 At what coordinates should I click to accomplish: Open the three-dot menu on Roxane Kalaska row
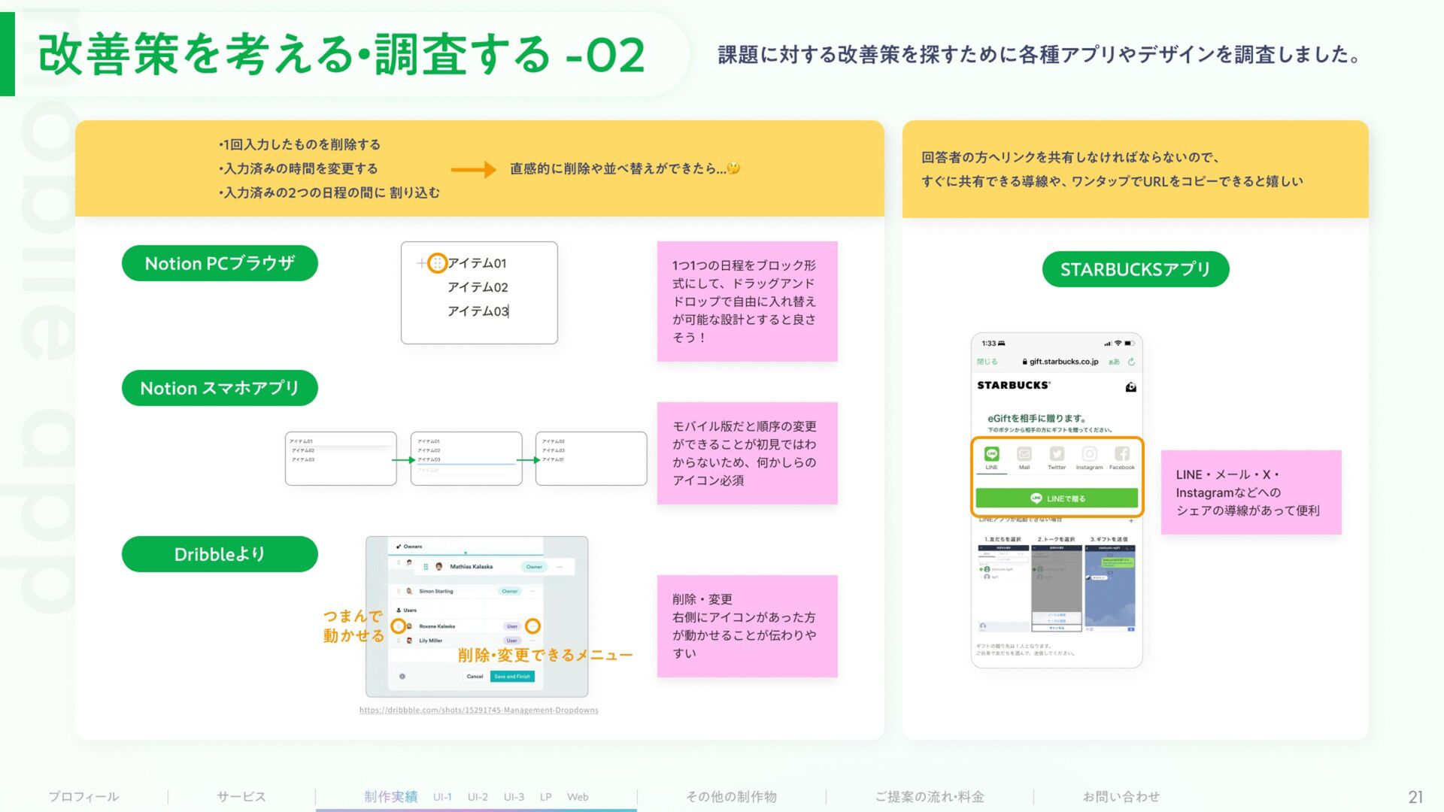532,626
